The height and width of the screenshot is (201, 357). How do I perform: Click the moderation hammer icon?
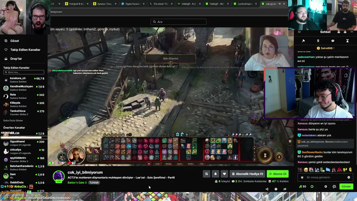(x=303, y=41)
